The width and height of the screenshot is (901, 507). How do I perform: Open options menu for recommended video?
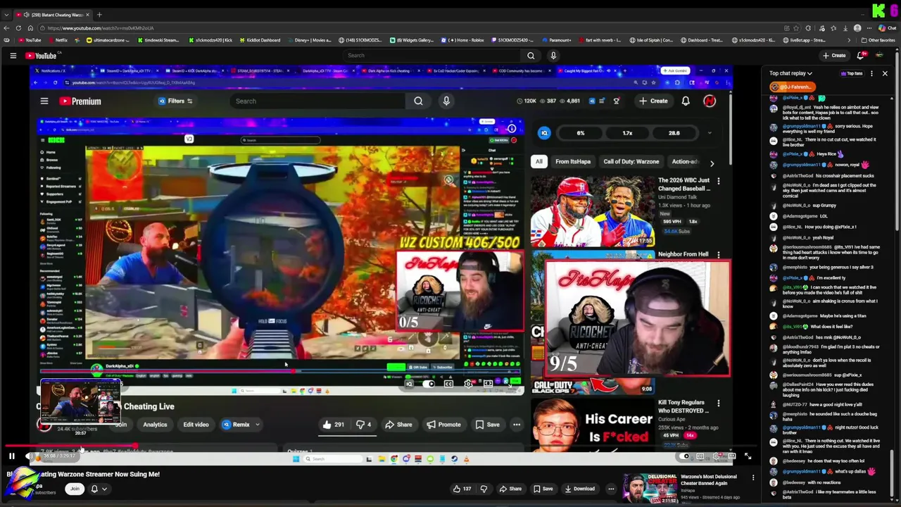pos(753,478)
